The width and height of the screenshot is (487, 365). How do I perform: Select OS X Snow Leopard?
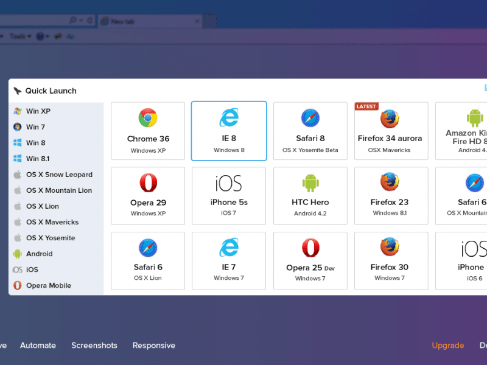point(56,175)
